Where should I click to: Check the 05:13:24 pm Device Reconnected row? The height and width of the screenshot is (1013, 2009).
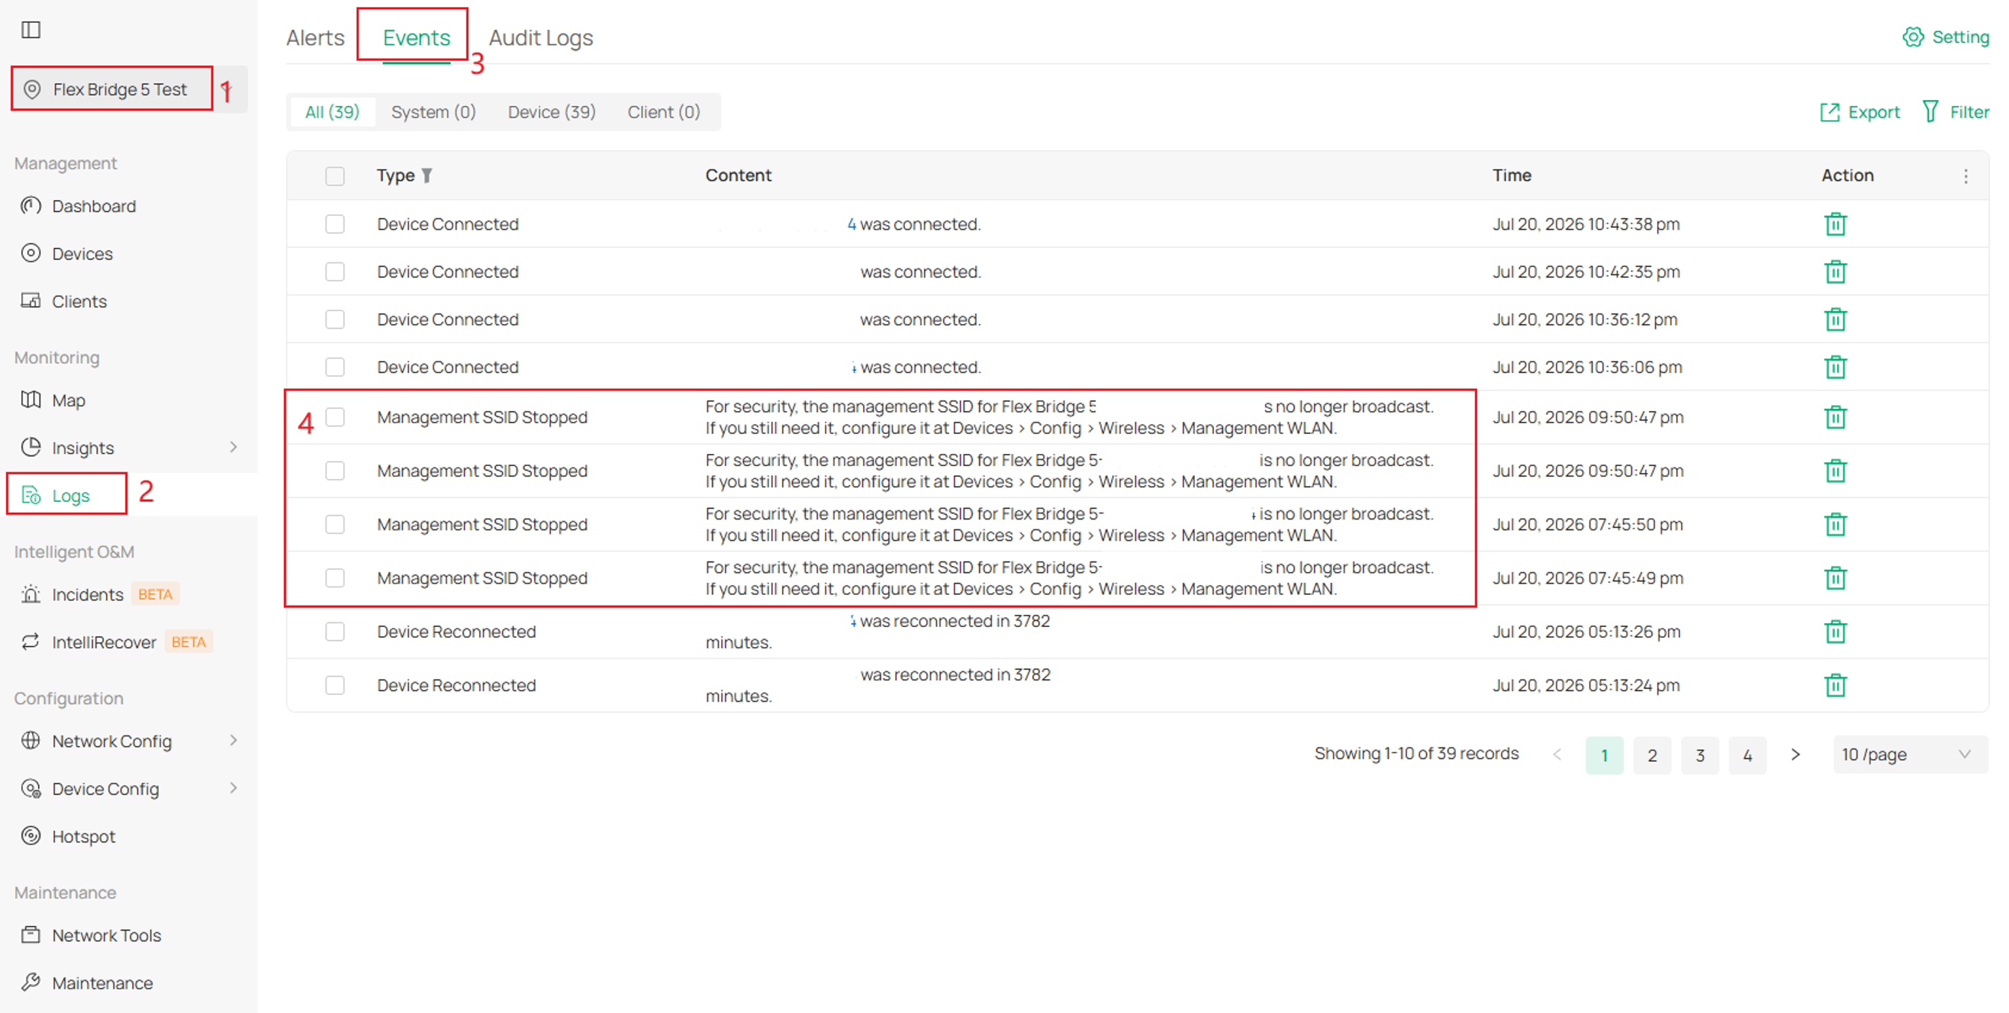tap(336, 685)
